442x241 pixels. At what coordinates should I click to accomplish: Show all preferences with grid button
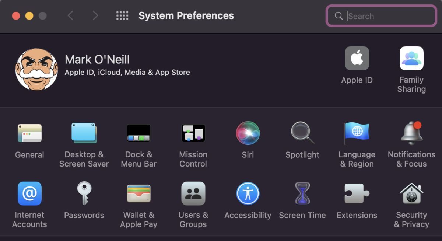[122, 16]
